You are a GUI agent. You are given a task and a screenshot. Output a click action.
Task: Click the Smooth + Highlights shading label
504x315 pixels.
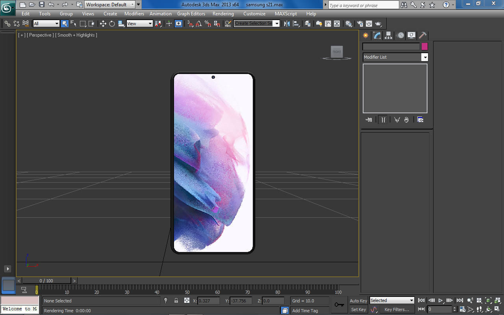tap(76, 35)
